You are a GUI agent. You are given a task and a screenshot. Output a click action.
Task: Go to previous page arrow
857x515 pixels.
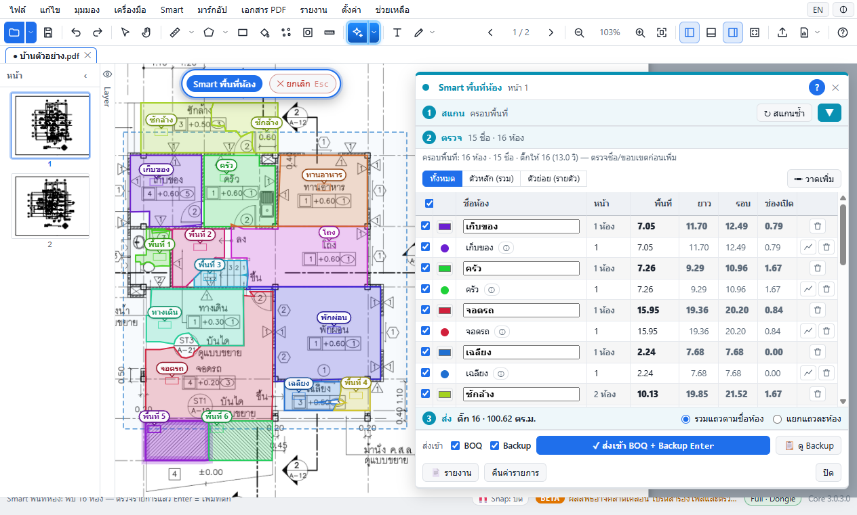point(490,32)
